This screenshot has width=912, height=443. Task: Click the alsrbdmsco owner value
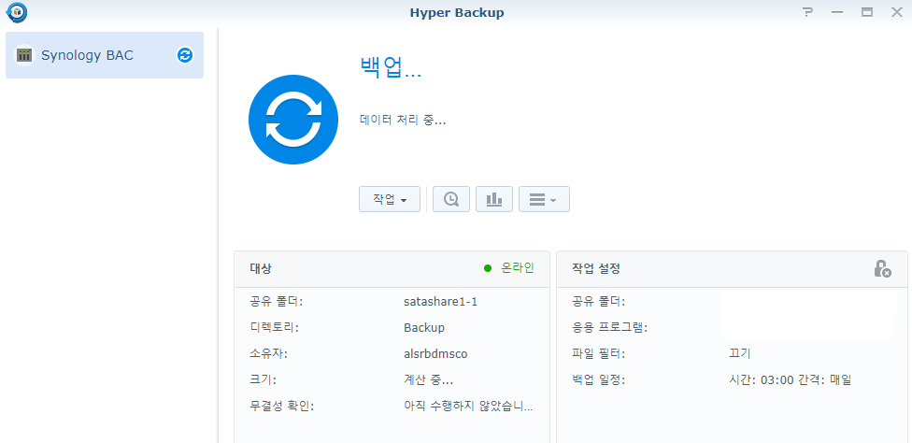pyautogui.click(x=435, y=354)
